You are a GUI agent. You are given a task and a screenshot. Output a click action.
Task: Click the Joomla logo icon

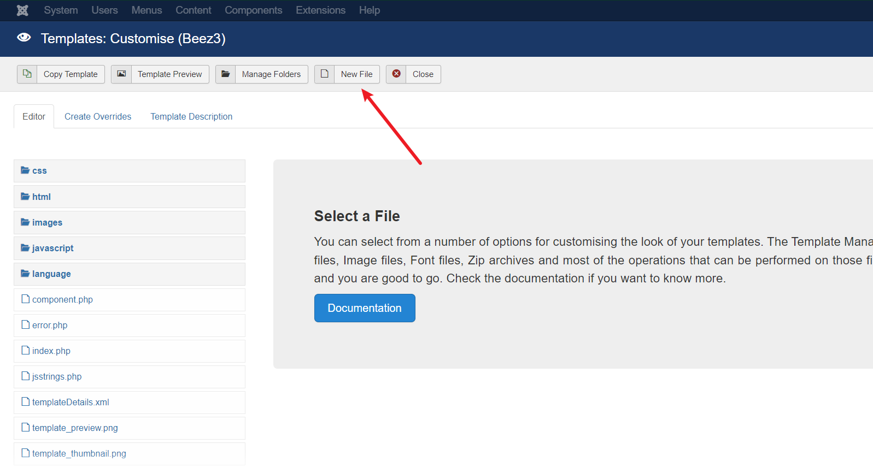(x=22, y=10)
